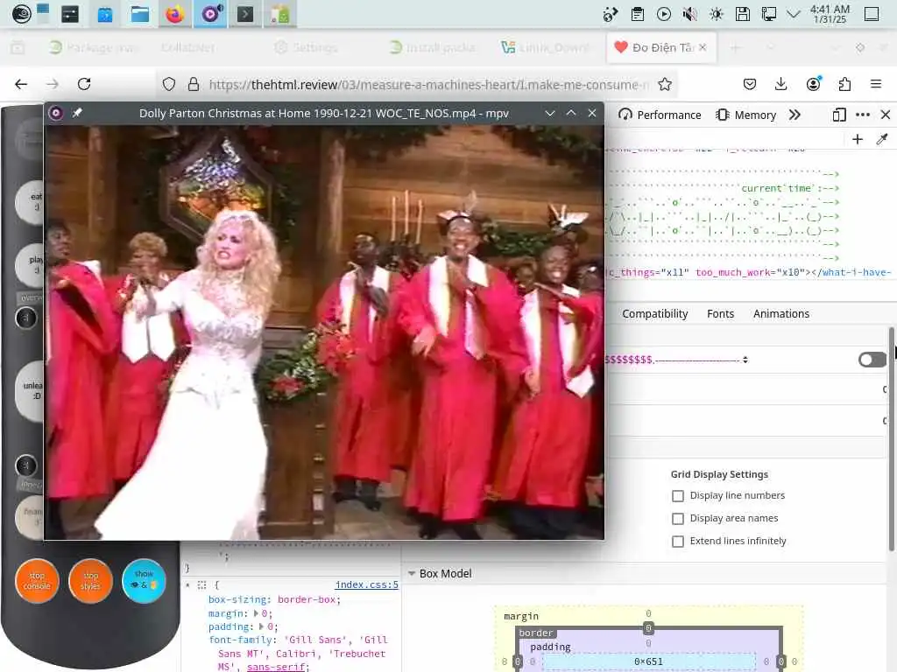This screenshot has width=897, height=672.
Task: Open the Pocket save icon
Action: 750,85
